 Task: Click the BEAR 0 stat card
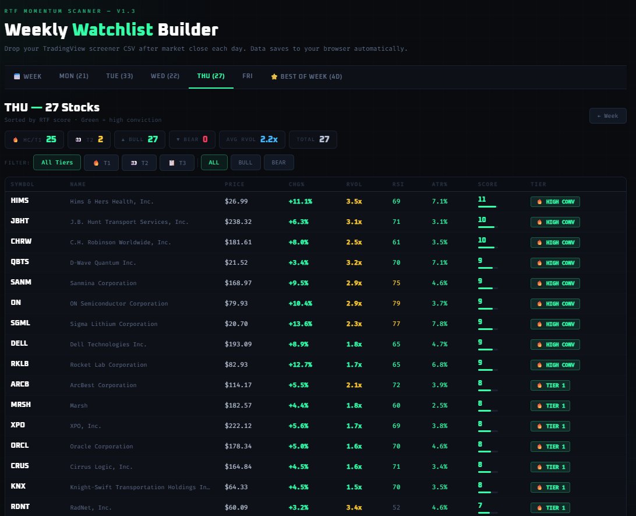192,140
